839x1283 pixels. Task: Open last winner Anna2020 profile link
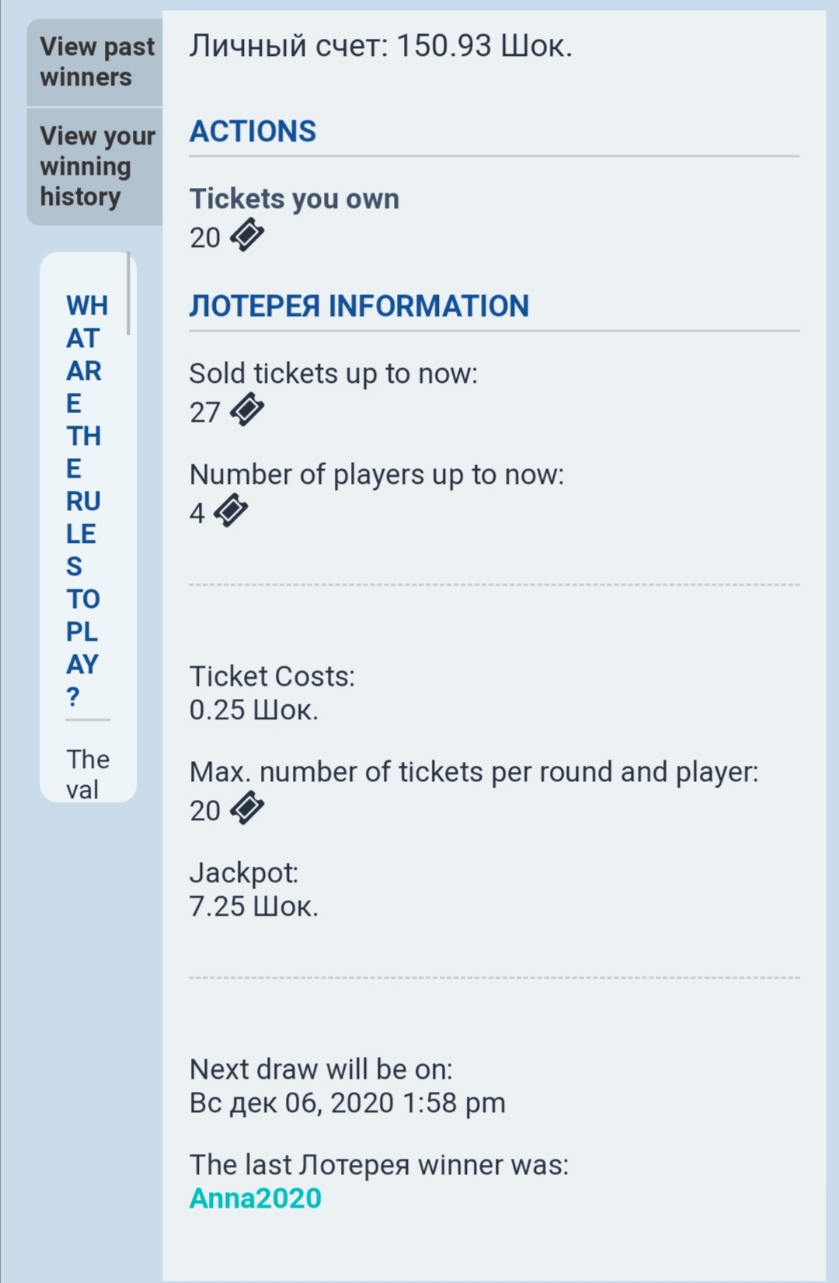255,1198
